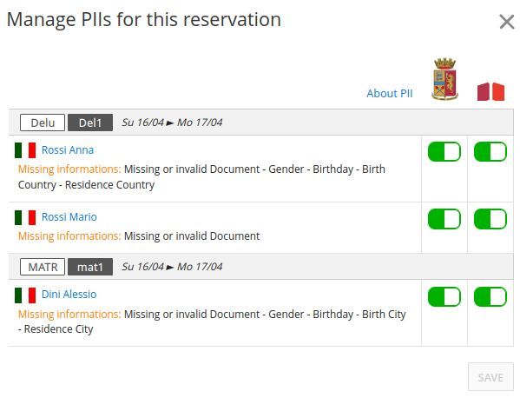Toggle red book switch for Rossi Anna
Viewport: 520px width, 398px height.
[490, 152]
